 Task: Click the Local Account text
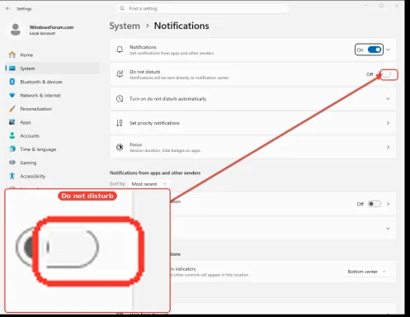pyautogui.click(x=42, y=33)
